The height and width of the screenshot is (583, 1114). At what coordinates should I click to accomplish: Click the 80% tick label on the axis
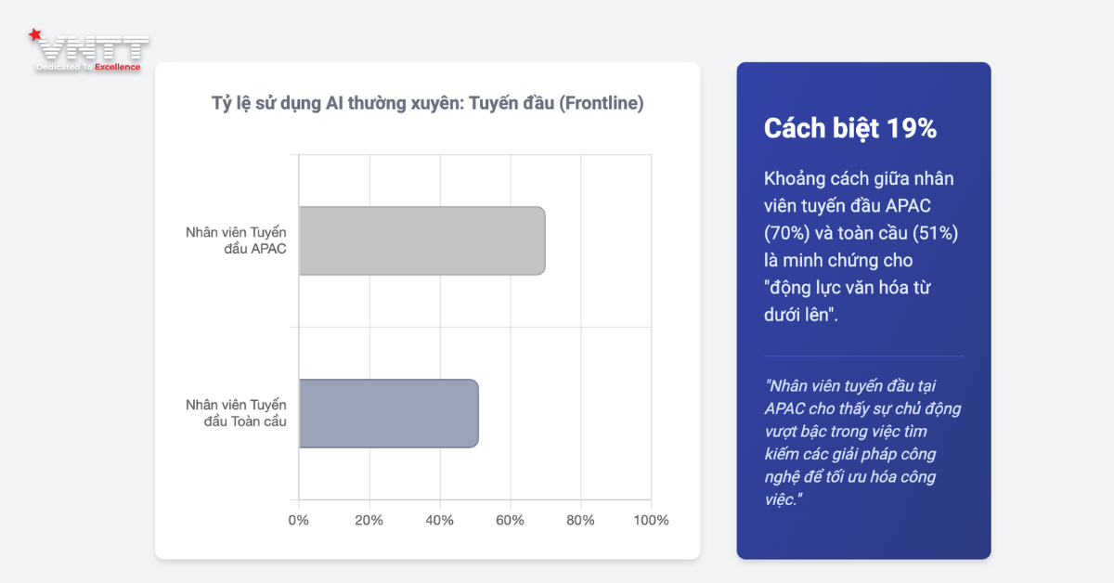(x=580, y=520)
